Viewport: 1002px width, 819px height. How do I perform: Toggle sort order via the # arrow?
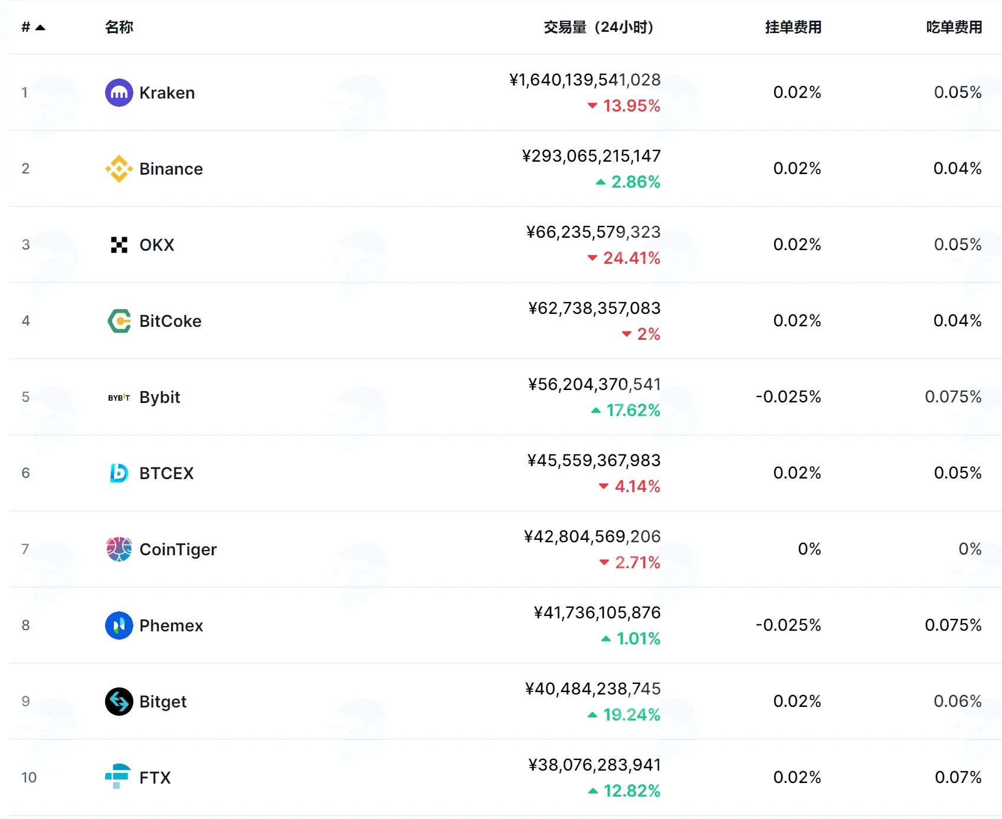click(x=40, y=27)
